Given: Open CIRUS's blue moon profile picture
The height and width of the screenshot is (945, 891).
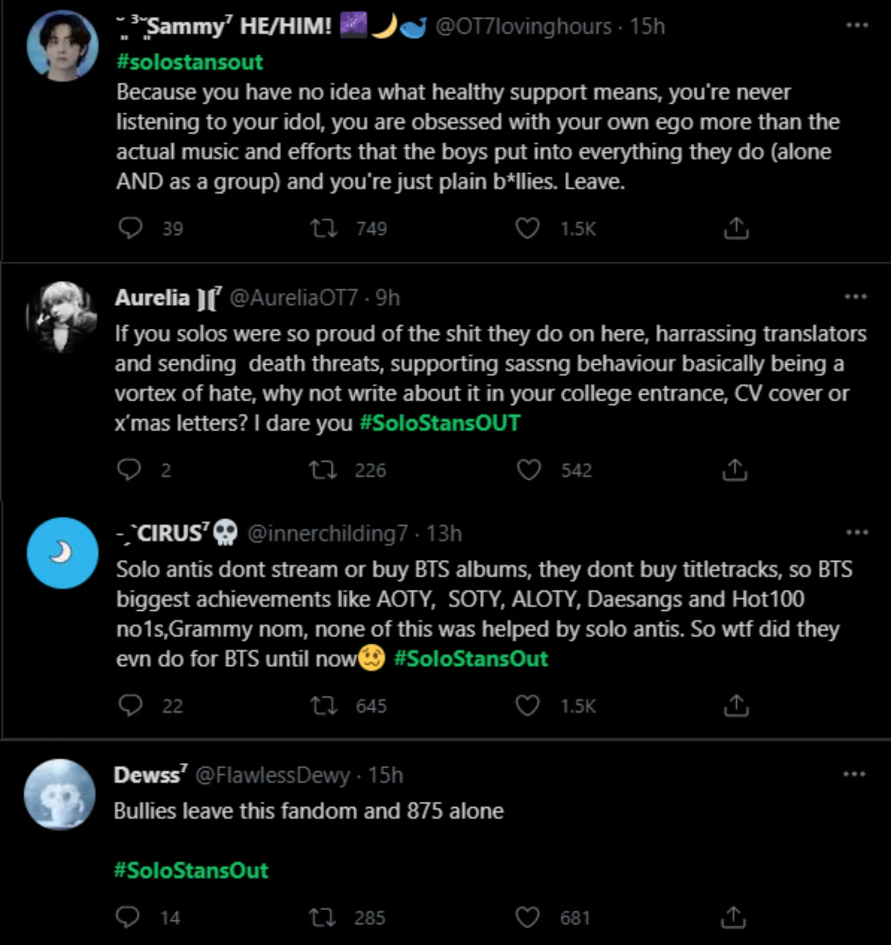Looking at the screenshot, I should pos(62,553).
